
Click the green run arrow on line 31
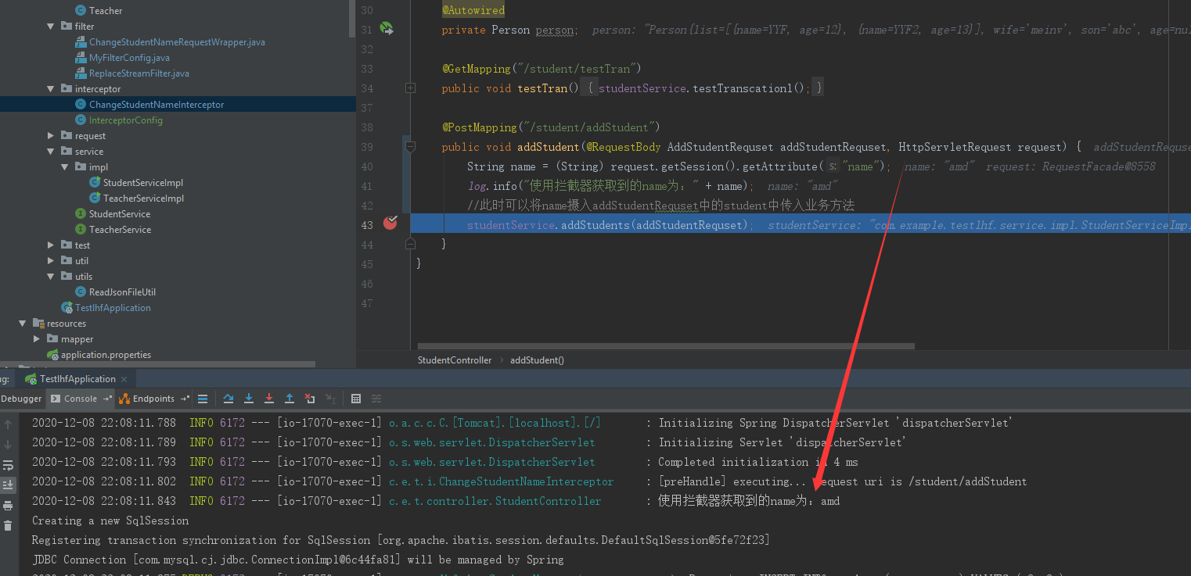pyautogui.click(x=387, y=28)
